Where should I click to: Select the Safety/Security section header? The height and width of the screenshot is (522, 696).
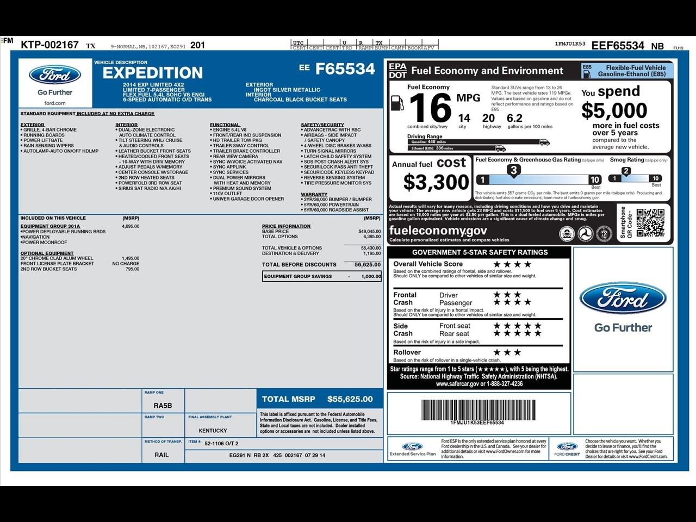tap(322, 124)
